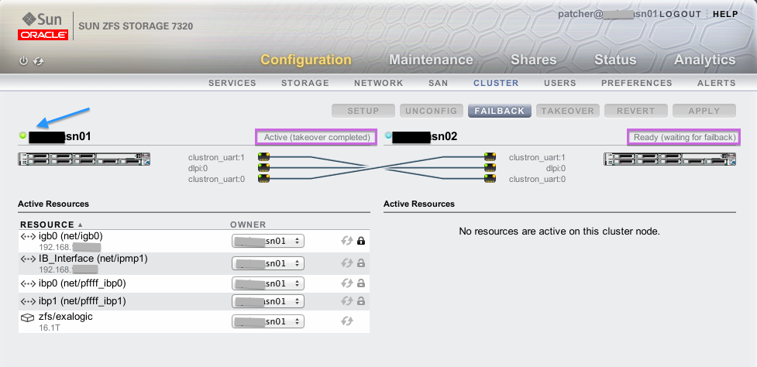Click the swap-owner arrows icon in the igb0 row
Screen dimensions: 757x367
pyautogui.click(x=346, y=240)
